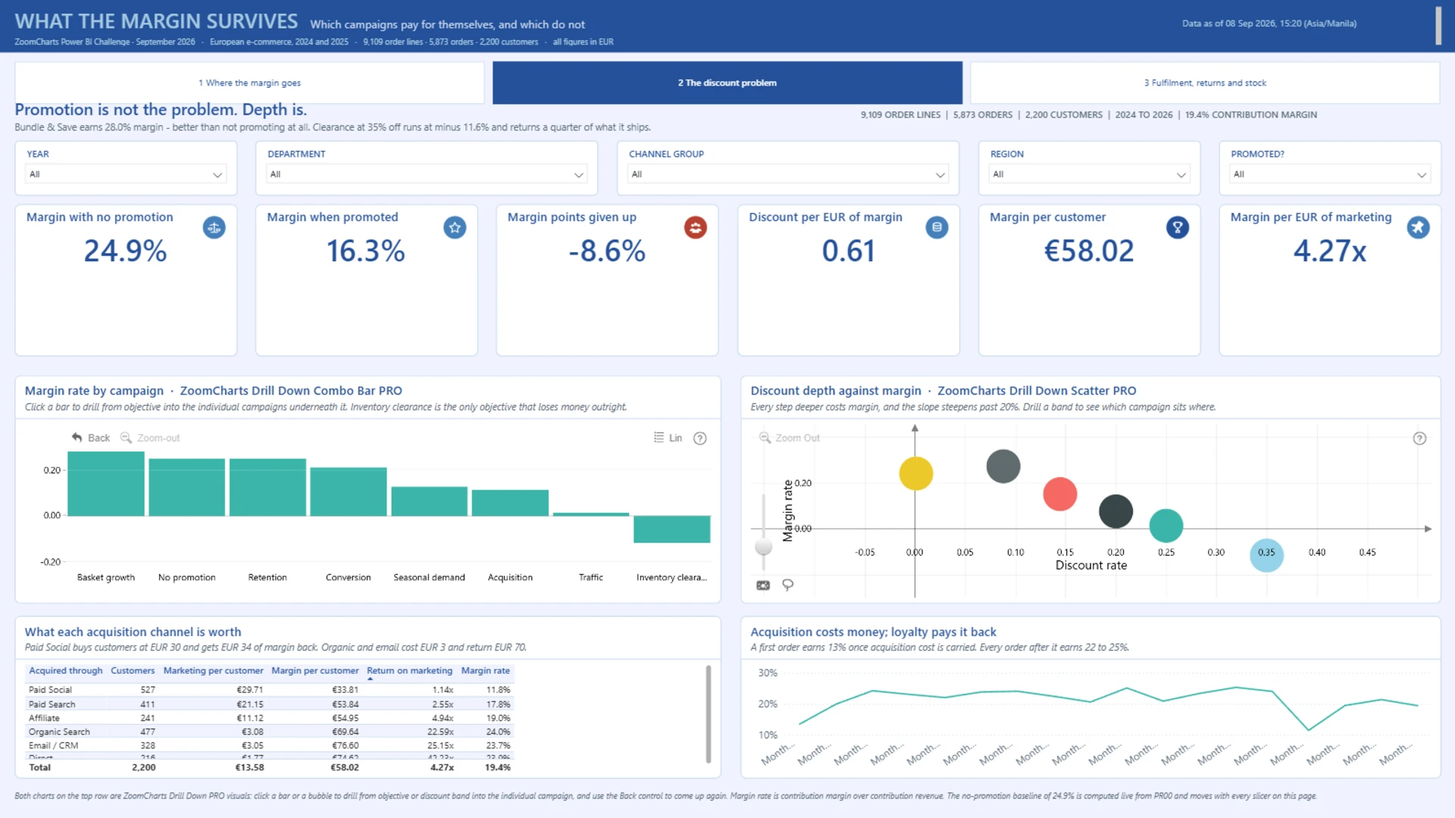Click Zoom Out in the scatter chart
Screen dimensions: 1455x818
click(x=789, y=438)
